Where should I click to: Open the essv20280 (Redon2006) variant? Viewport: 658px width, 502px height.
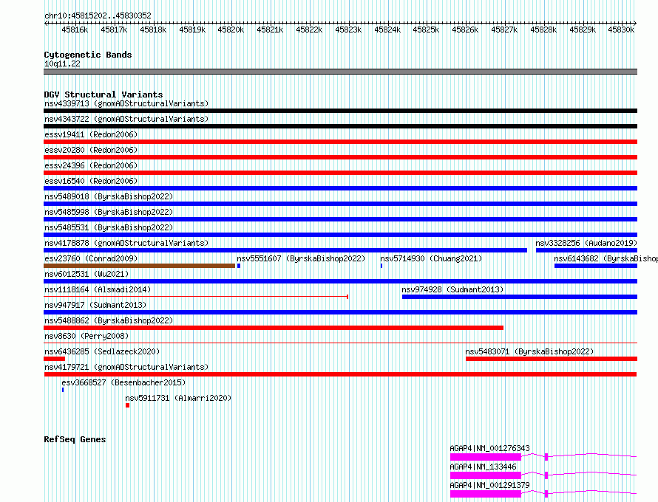click(91, 150)
